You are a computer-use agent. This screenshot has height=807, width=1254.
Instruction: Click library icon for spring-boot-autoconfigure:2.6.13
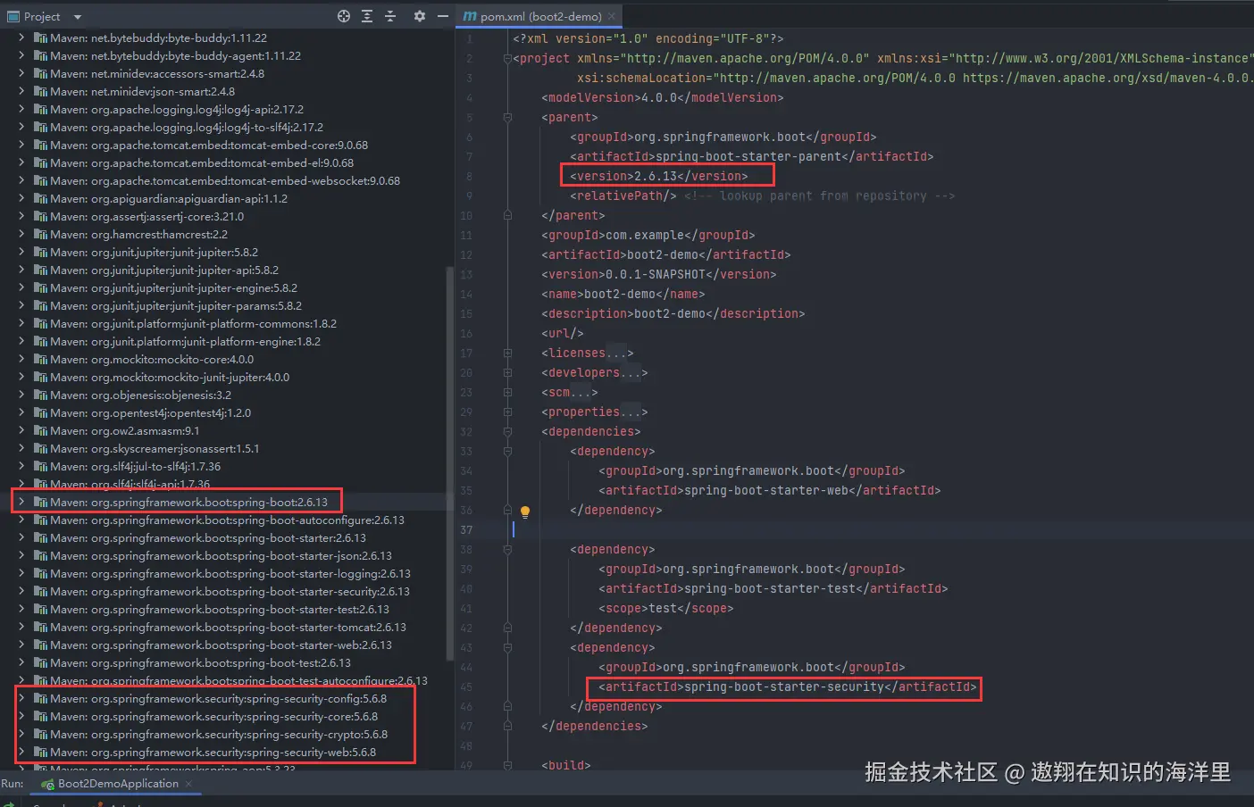point(40,520)
